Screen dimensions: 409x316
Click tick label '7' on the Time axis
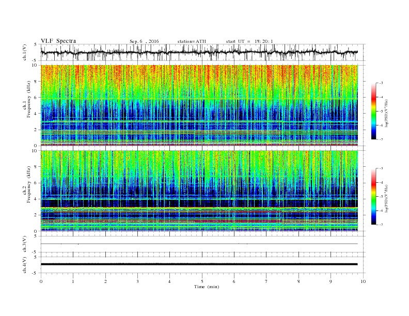266,281
